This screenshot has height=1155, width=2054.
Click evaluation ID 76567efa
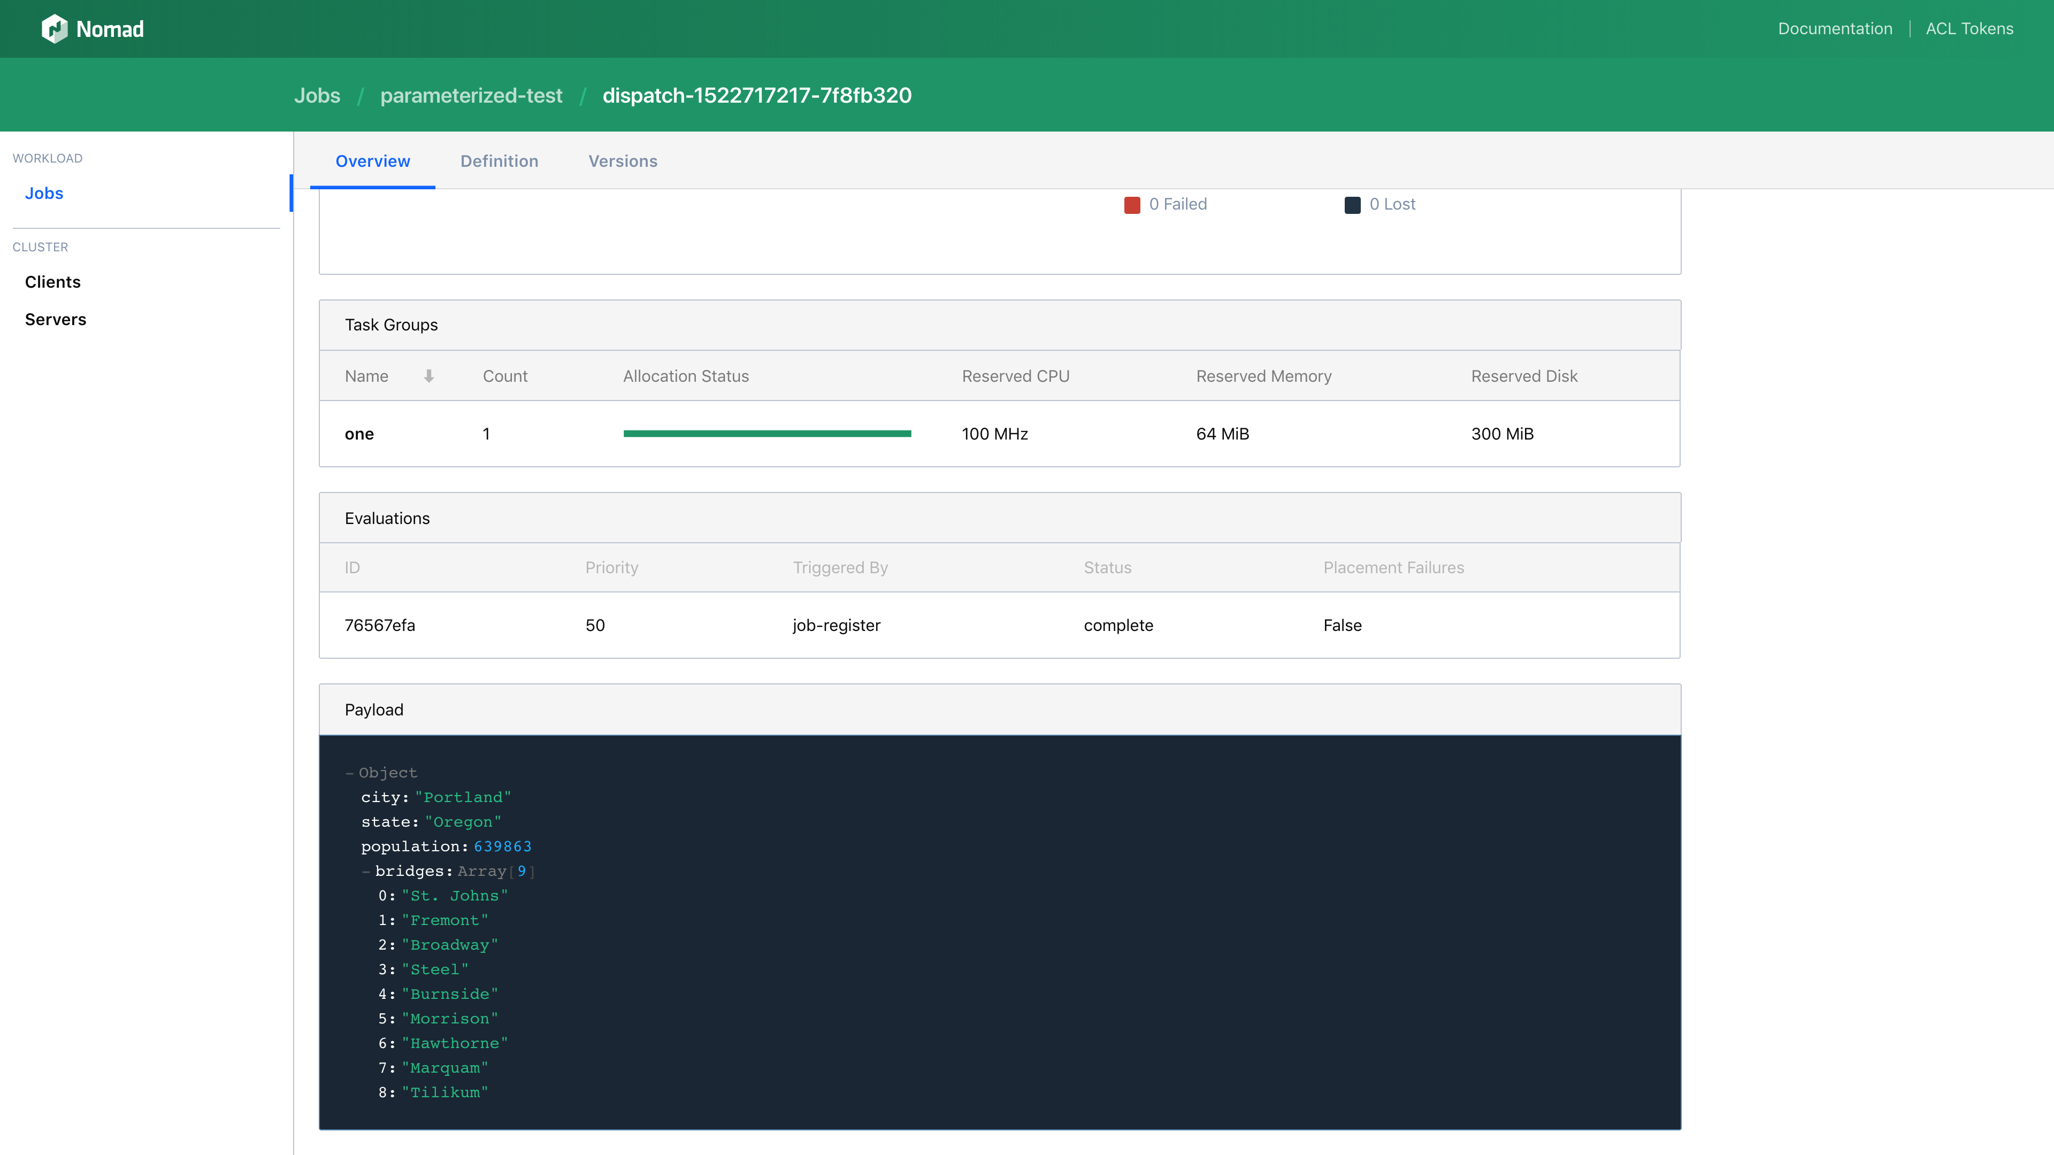pyautogui.click(x=380, y=626)
